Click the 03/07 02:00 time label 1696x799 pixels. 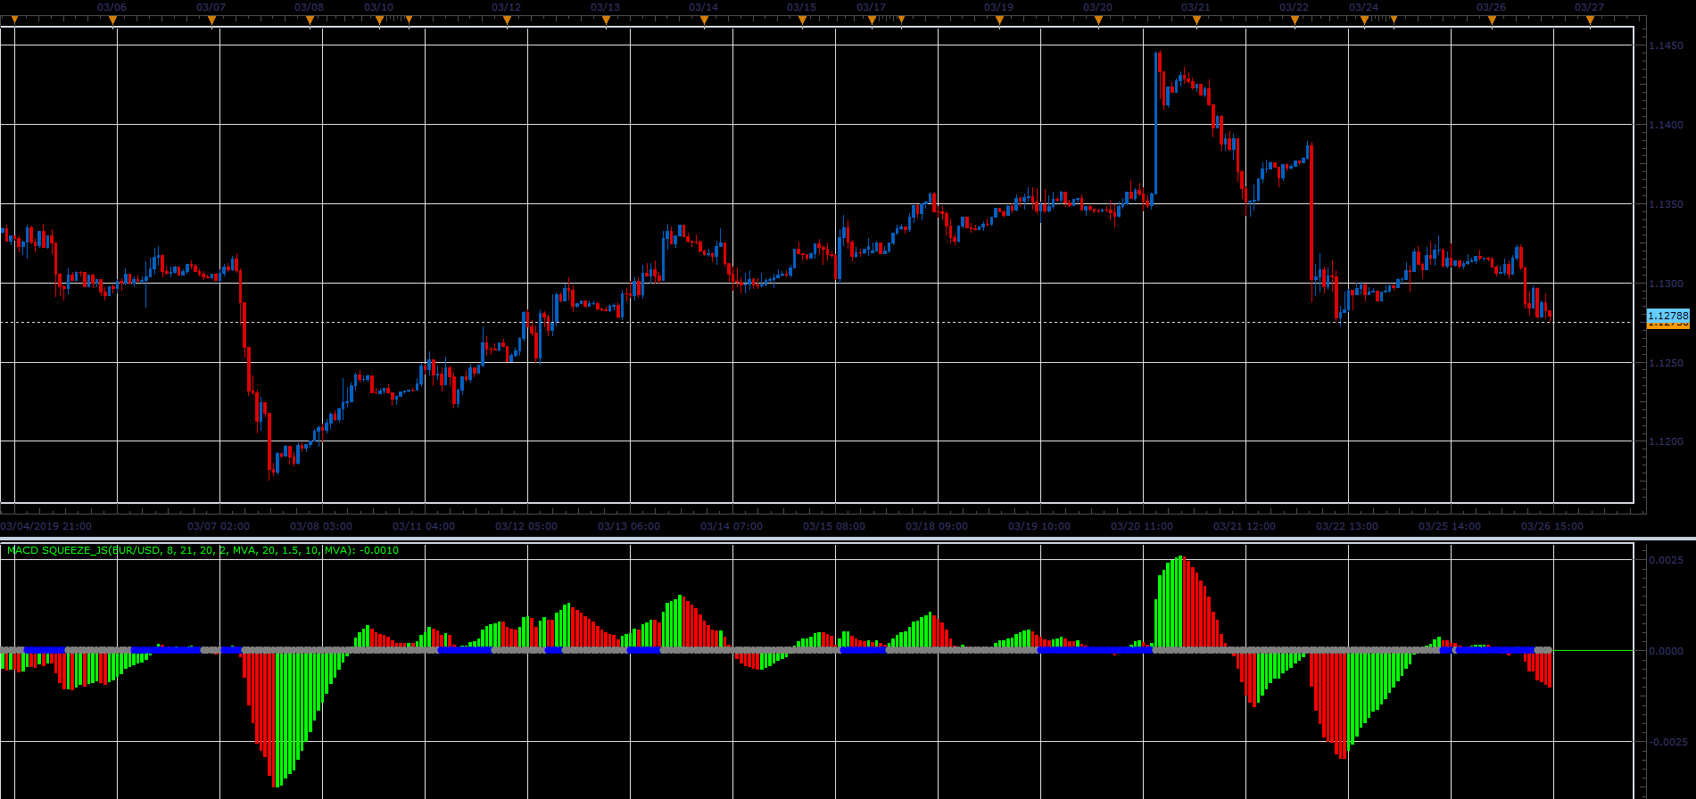tap(219, 526)
